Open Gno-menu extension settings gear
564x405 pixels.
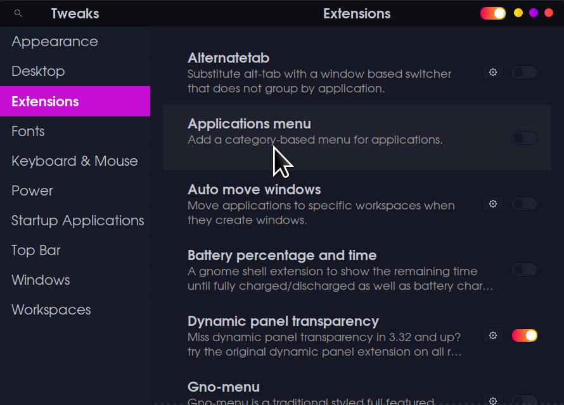493,400
